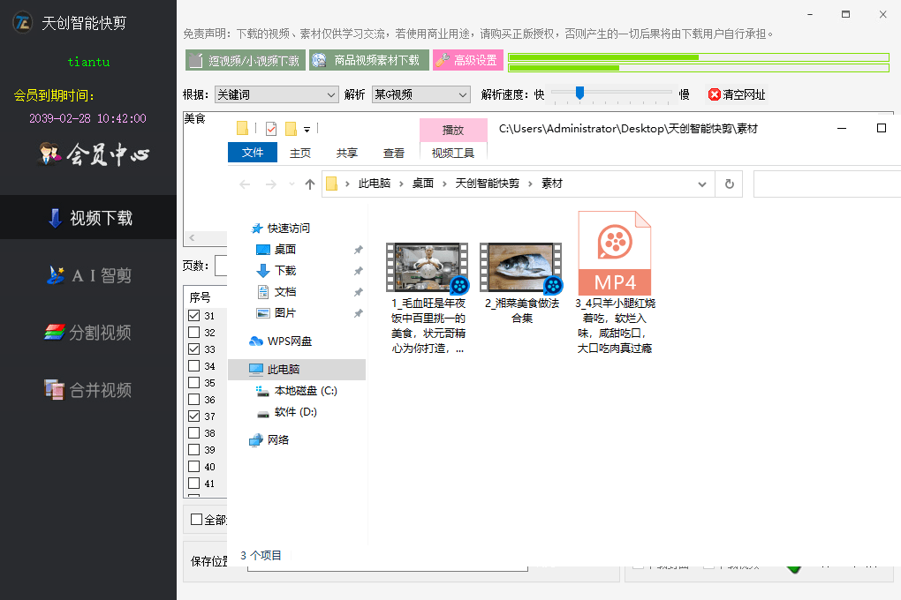Viewport: 901px width, 600px height.
Task: Click the scroll left arrow under 美食 box
Action: point(192,237)
